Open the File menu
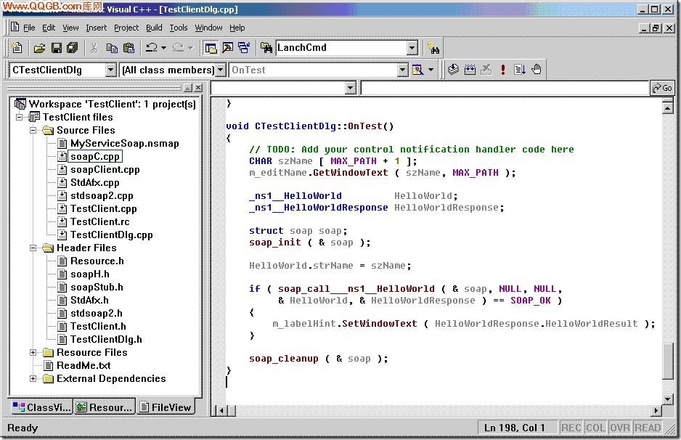Image resolution: width=681 pixels, height=440 pixels. tap(29, 28)
